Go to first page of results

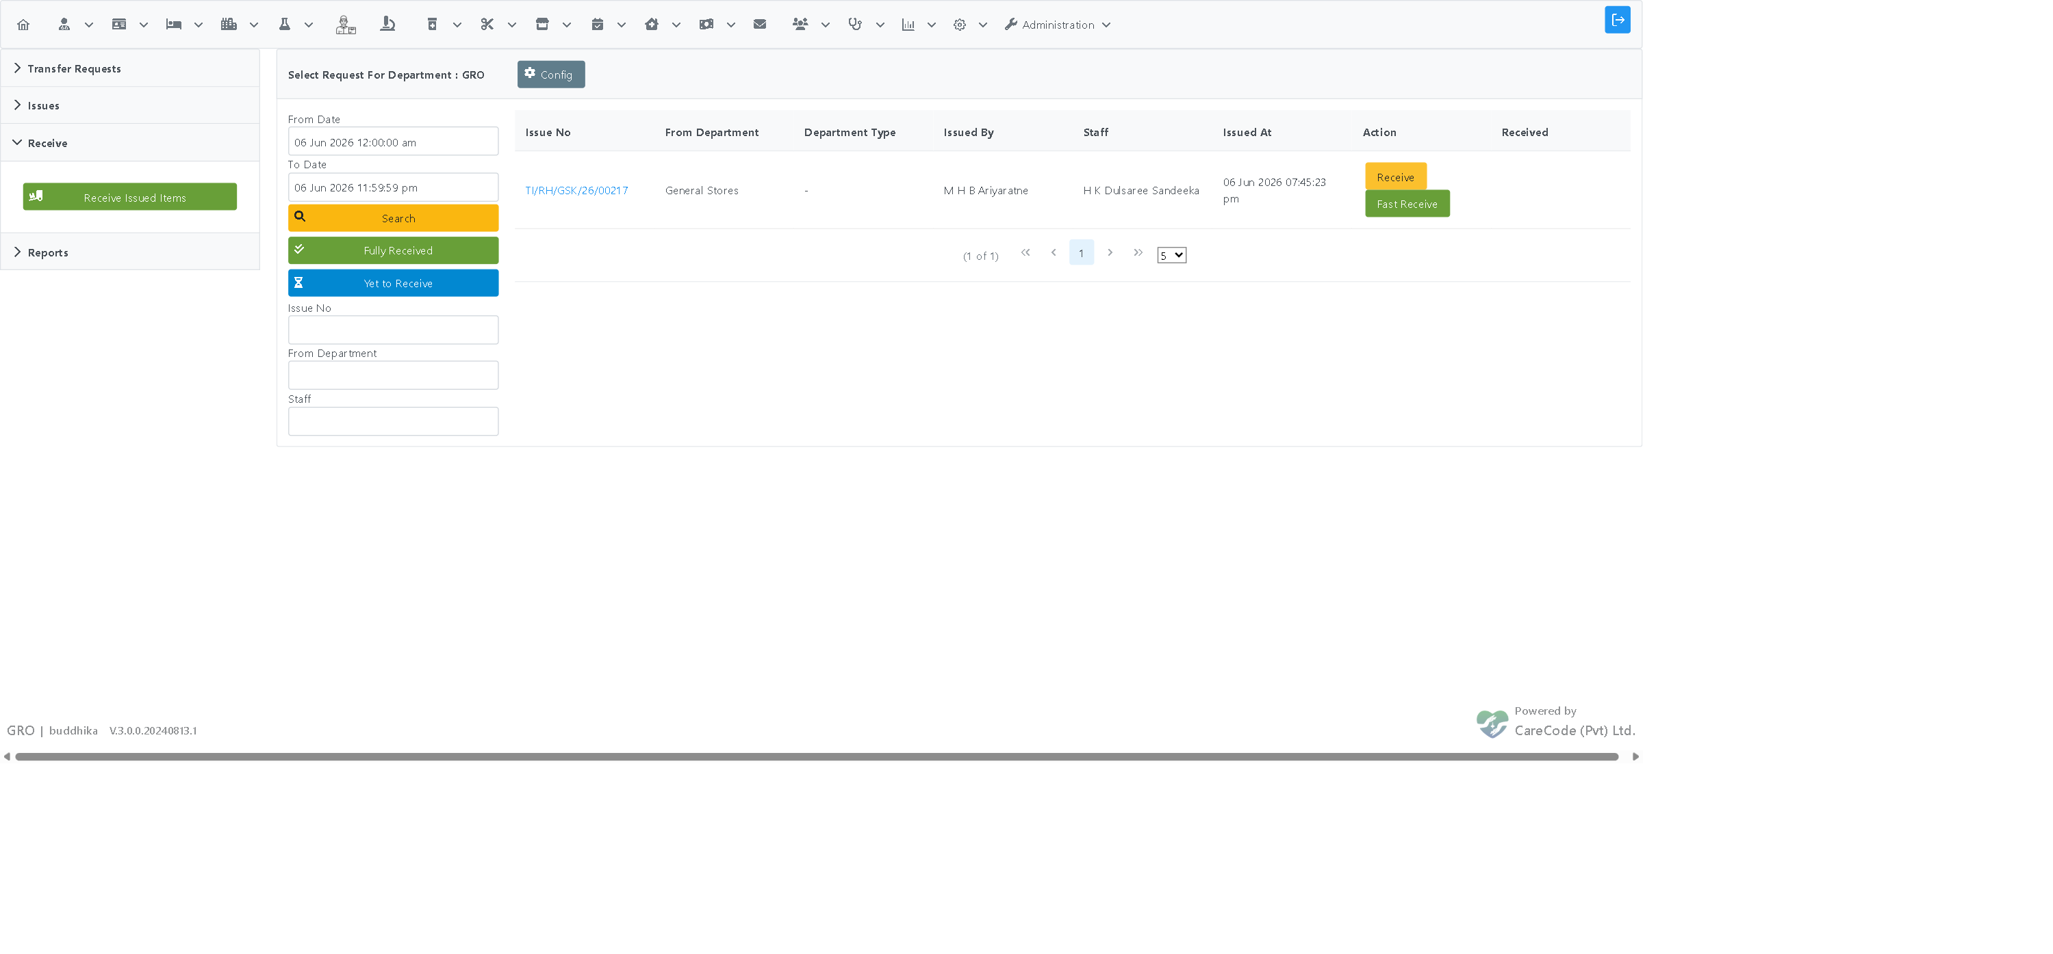click(x=1025, y=252)
